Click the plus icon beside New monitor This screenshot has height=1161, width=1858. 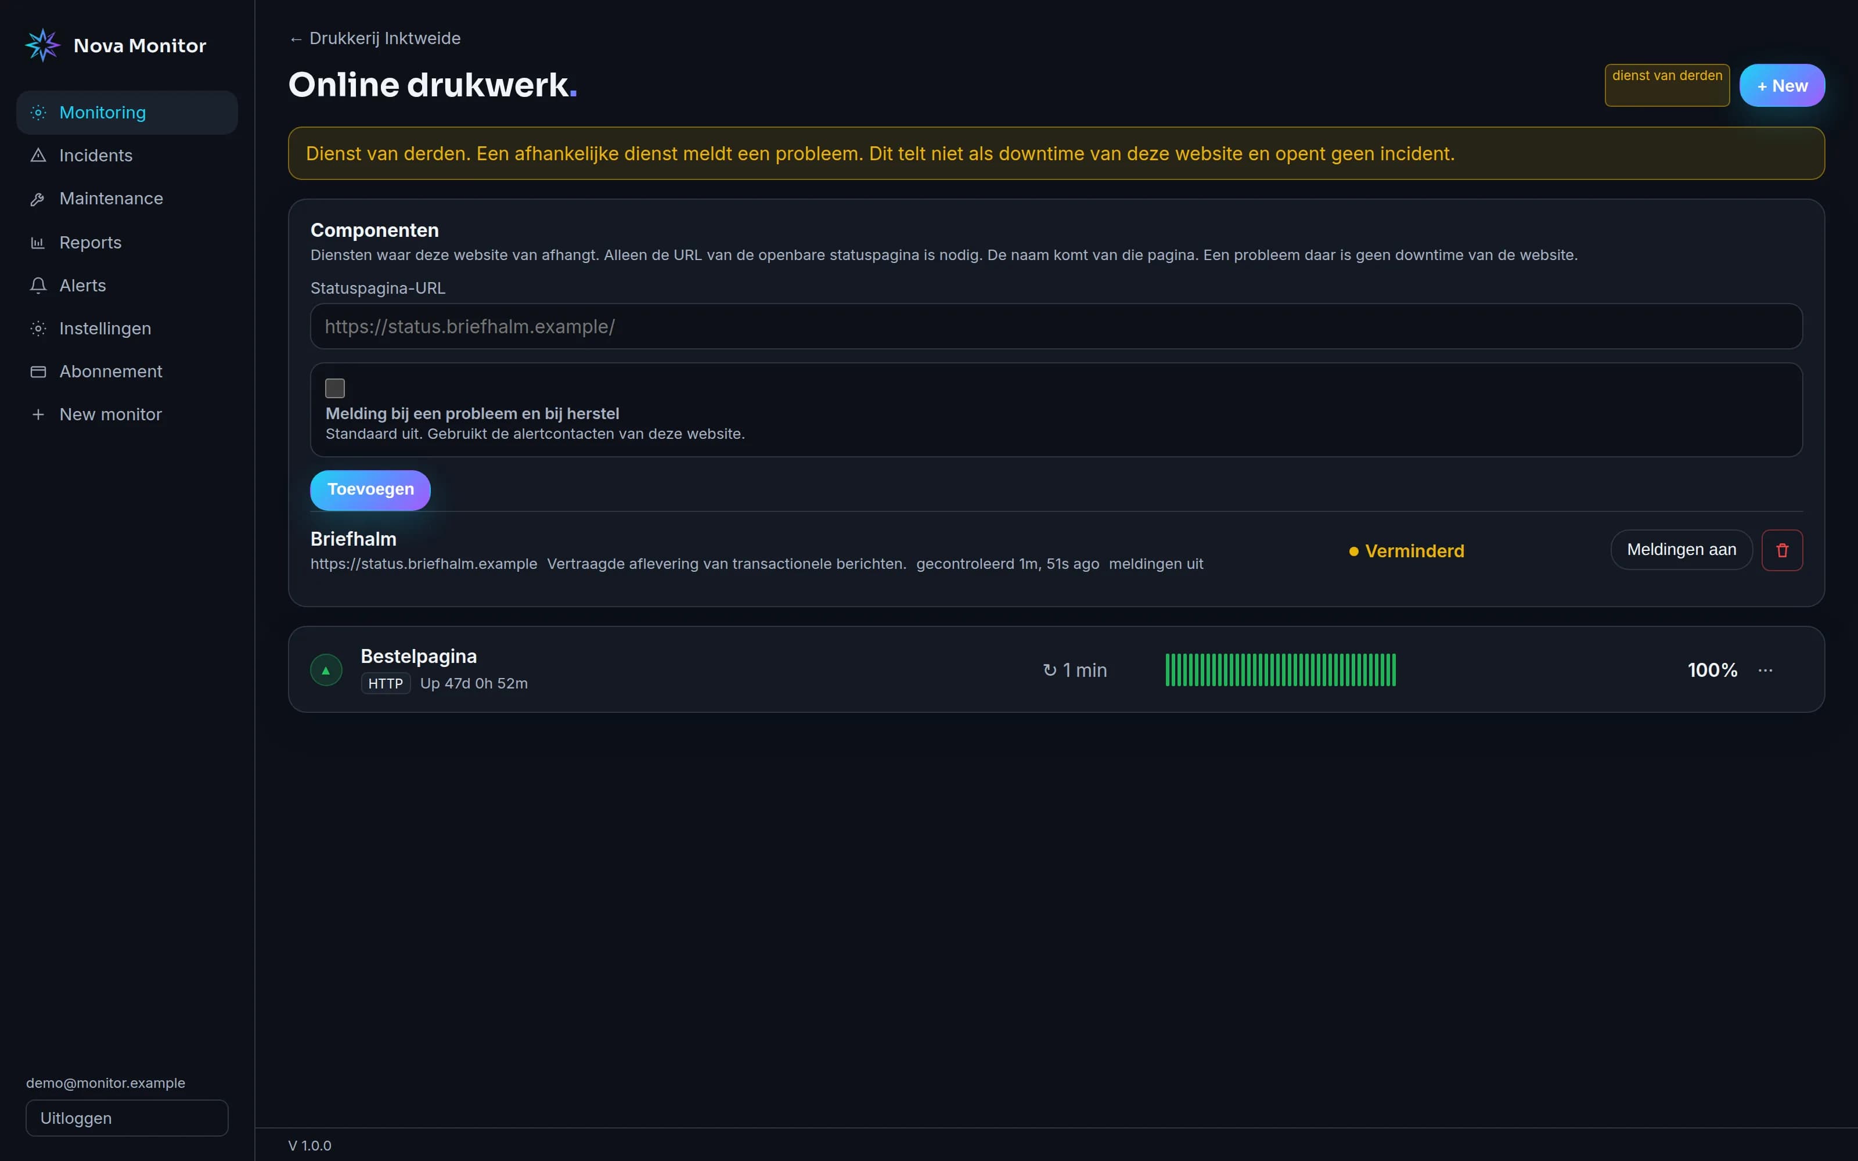pyautogui.click(x=38, y=414)
